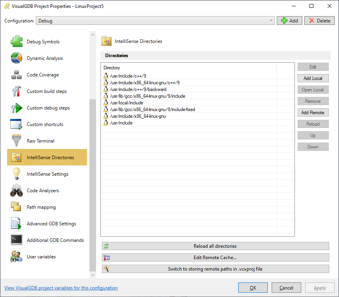Viewport: 339px width, 297px height.
Task: Click the Additional GDB Commands console icon
Action: click(17, 239)
